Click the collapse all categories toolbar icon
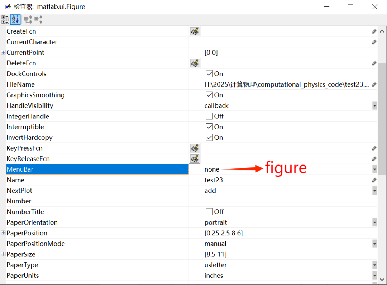The height and width of the screenshot is (285, 387). [38, 19]
